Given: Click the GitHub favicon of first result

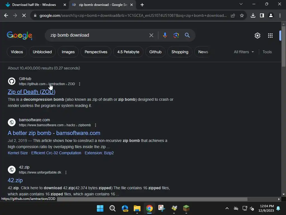Looking at the screenshot, I should [12, 81].
